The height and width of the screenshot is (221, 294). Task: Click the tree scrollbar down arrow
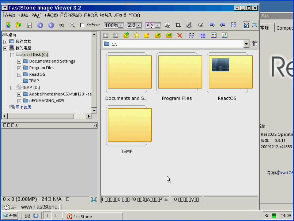point(94,110)
